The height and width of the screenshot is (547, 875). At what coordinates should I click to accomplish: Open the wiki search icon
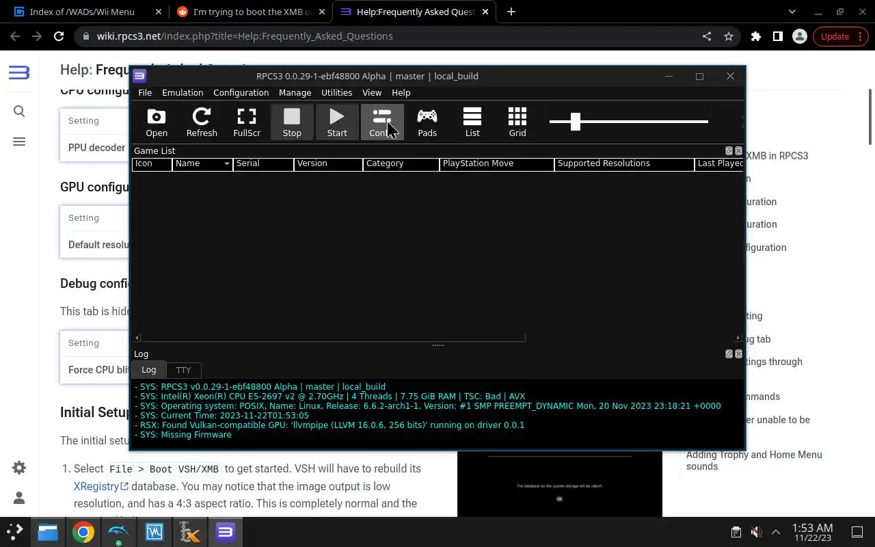[x=19, y=111]
